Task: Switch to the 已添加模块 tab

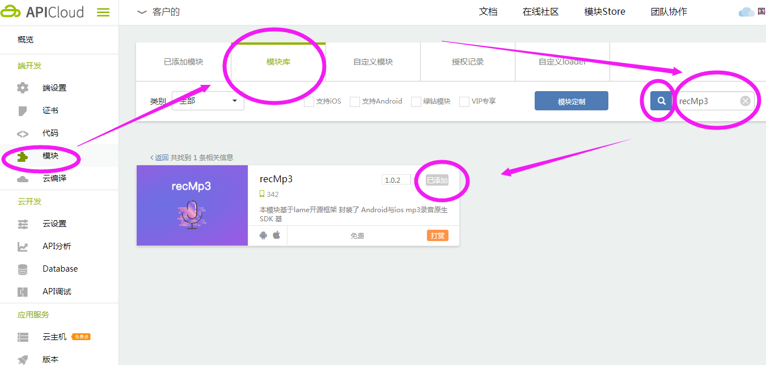Action: tap(183, 62)
